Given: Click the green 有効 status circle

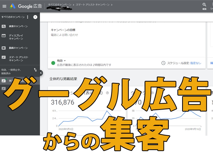Looking at the screenshot, I should (x=53, y=63).
